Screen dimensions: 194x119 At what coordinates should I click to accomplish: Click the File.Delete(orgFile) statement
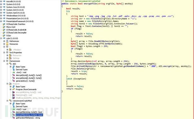83,69
